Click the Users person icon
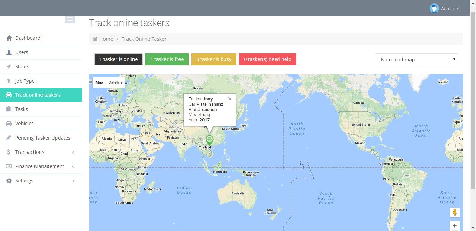Screen dimensions: 476x231 9,52
